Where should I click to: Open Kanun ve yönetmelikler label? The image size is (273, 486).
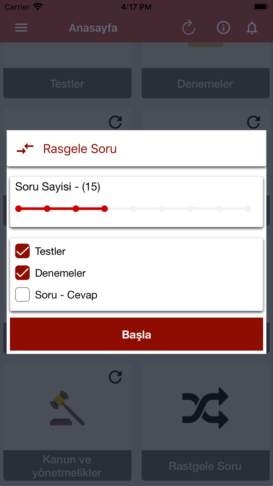(67, 466)
